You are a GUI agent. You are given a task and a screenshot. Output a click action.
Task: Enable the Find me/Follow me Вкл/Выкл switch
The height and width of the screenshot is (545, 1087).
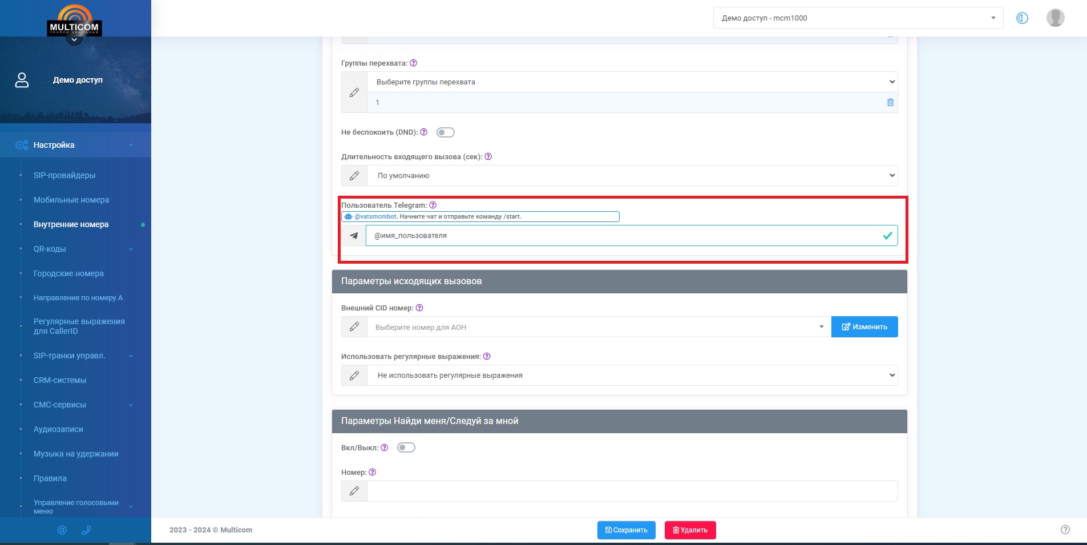pyautogui.click(x=406, y=448)
